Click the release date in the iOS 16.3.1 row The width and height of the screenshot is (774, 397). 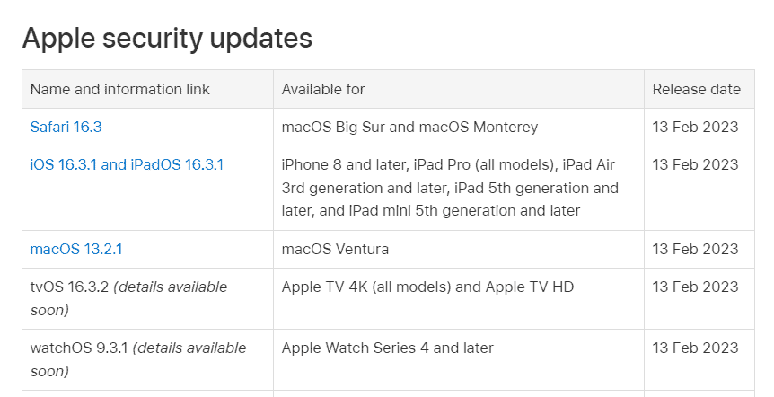pyautogui.click(x=695, y=165)
